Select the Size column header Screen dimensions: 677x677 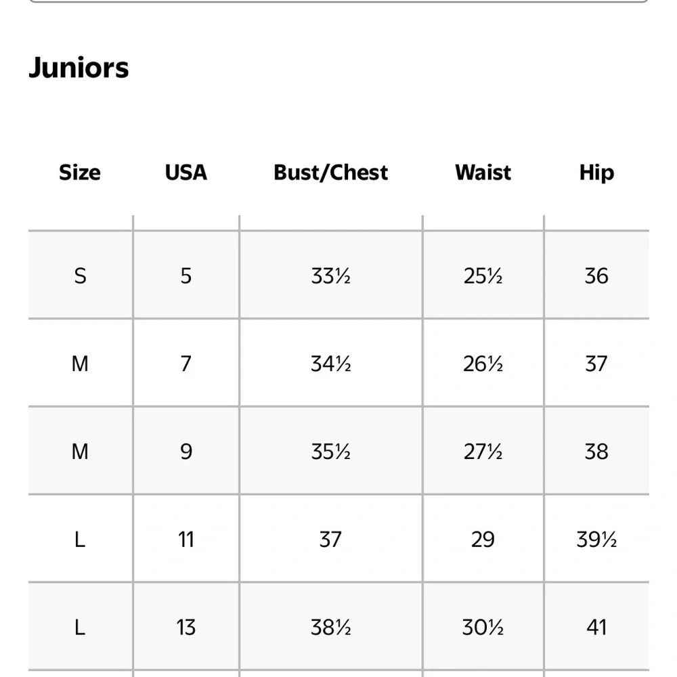point(80,172)
